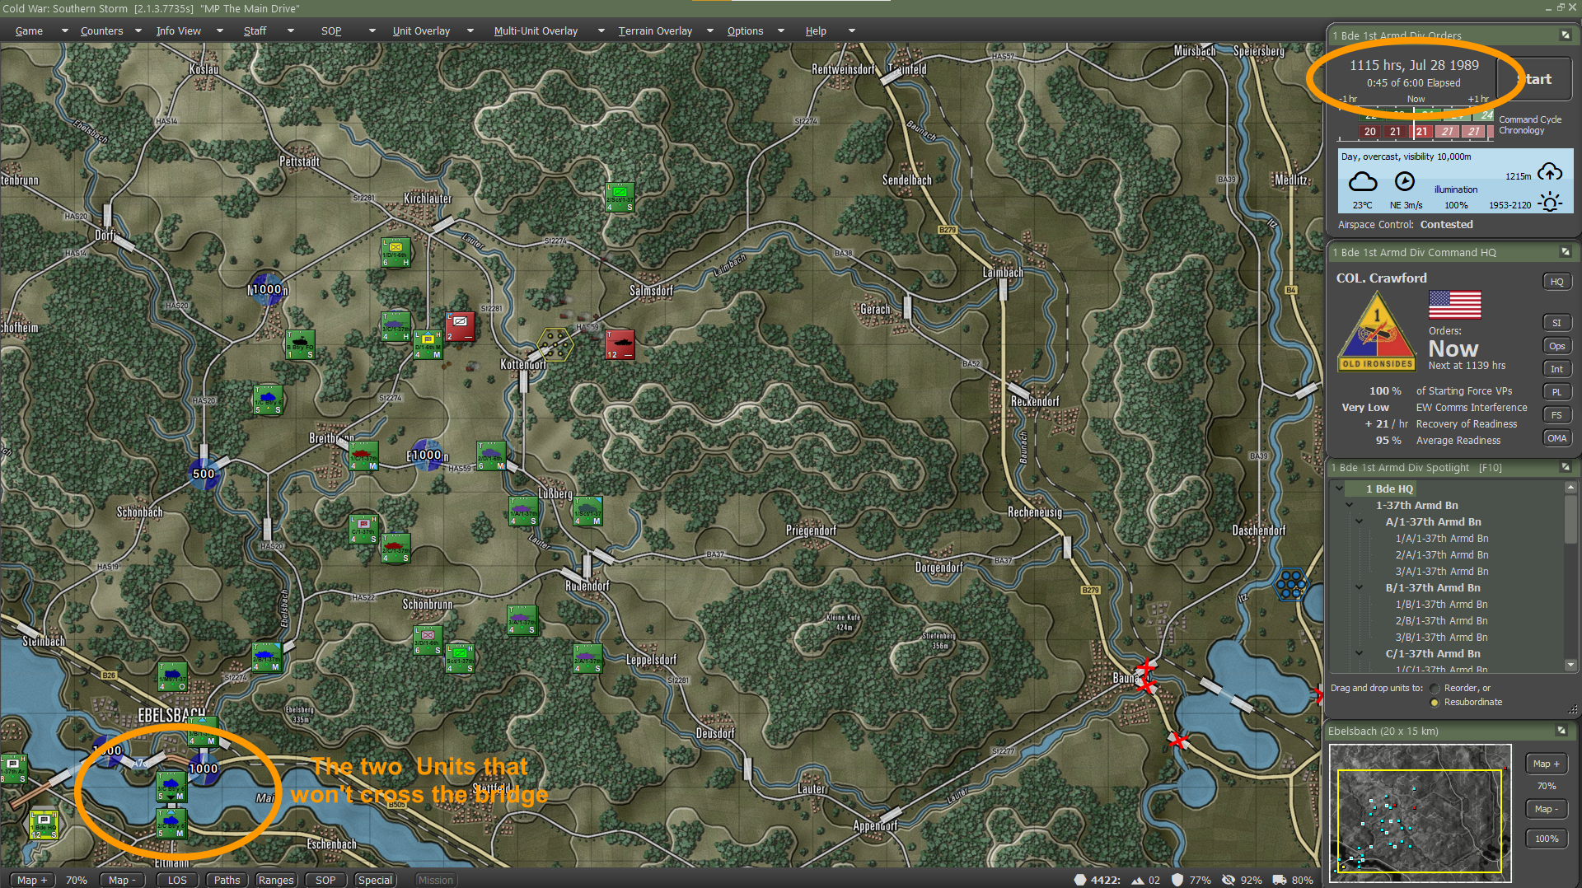Click the Spotlight list vertical scrollbar
Image resolution: width=1582 pixels, height=888 pixels.
1570,577
